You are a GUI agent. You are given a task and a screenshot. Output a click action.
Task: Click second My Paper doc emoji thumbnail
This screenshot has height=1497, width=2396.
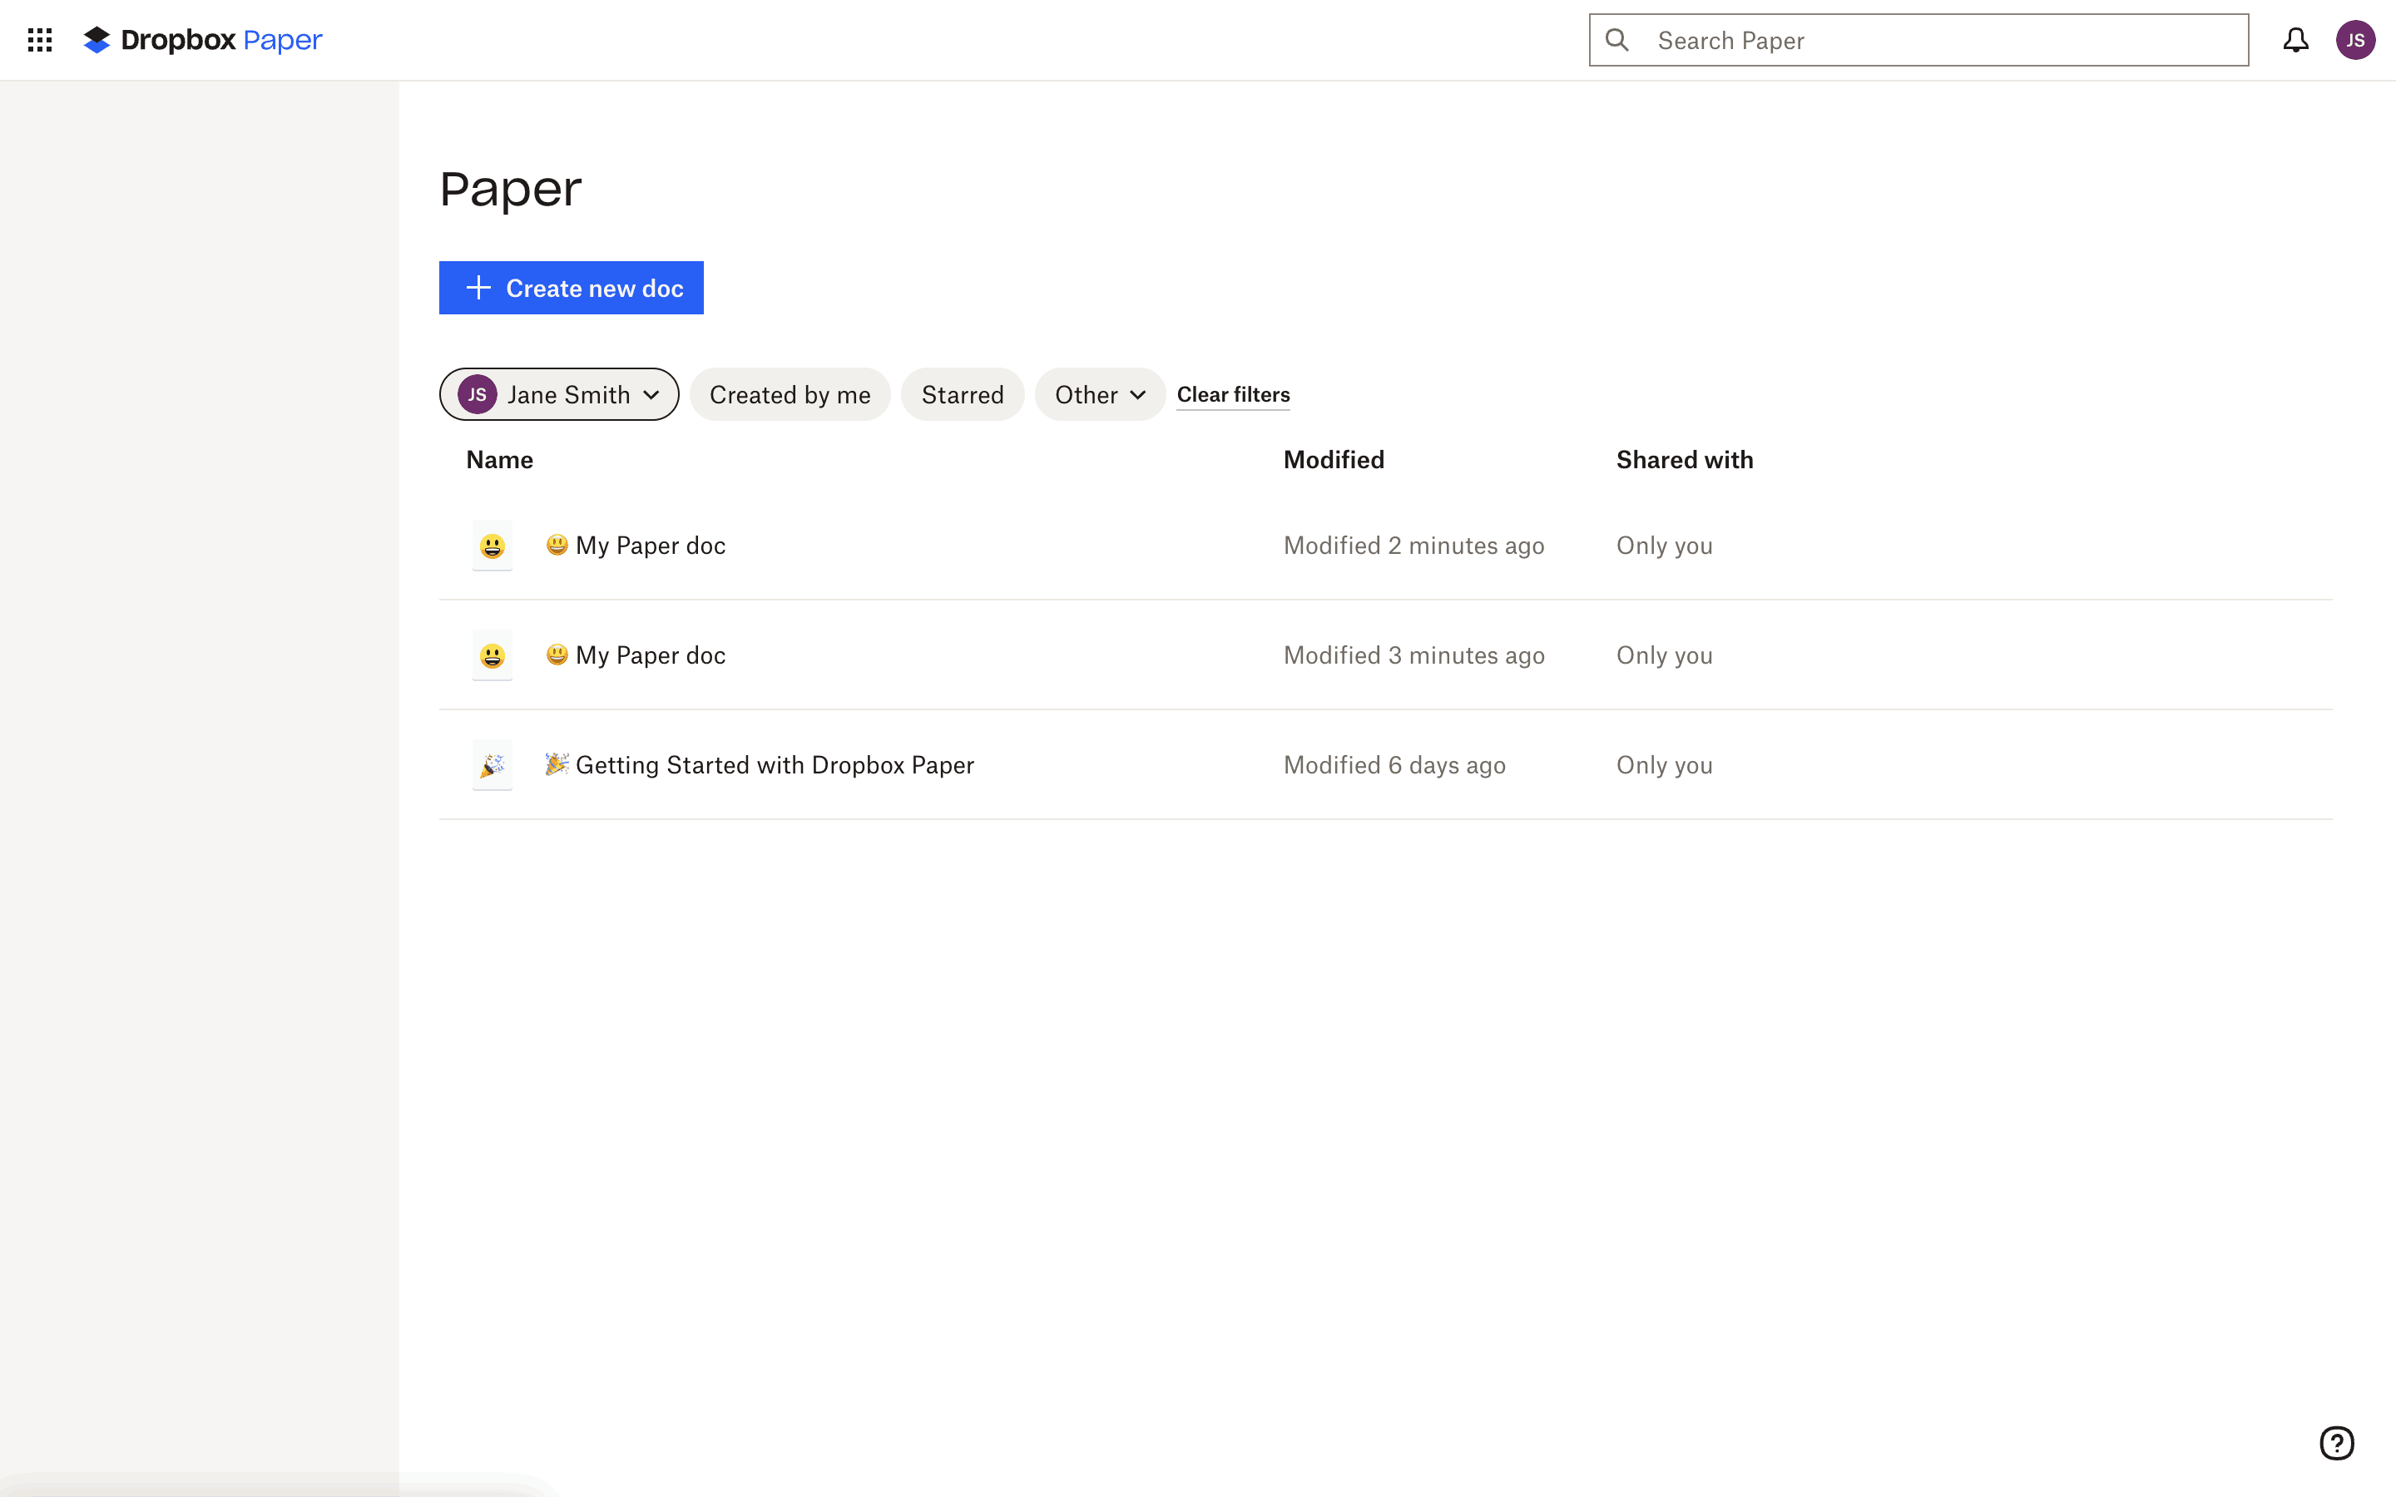pyautogui.click(x=492, y=655)
